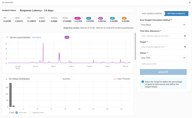Click the Value Threshold legend swatch

(115, 79)
